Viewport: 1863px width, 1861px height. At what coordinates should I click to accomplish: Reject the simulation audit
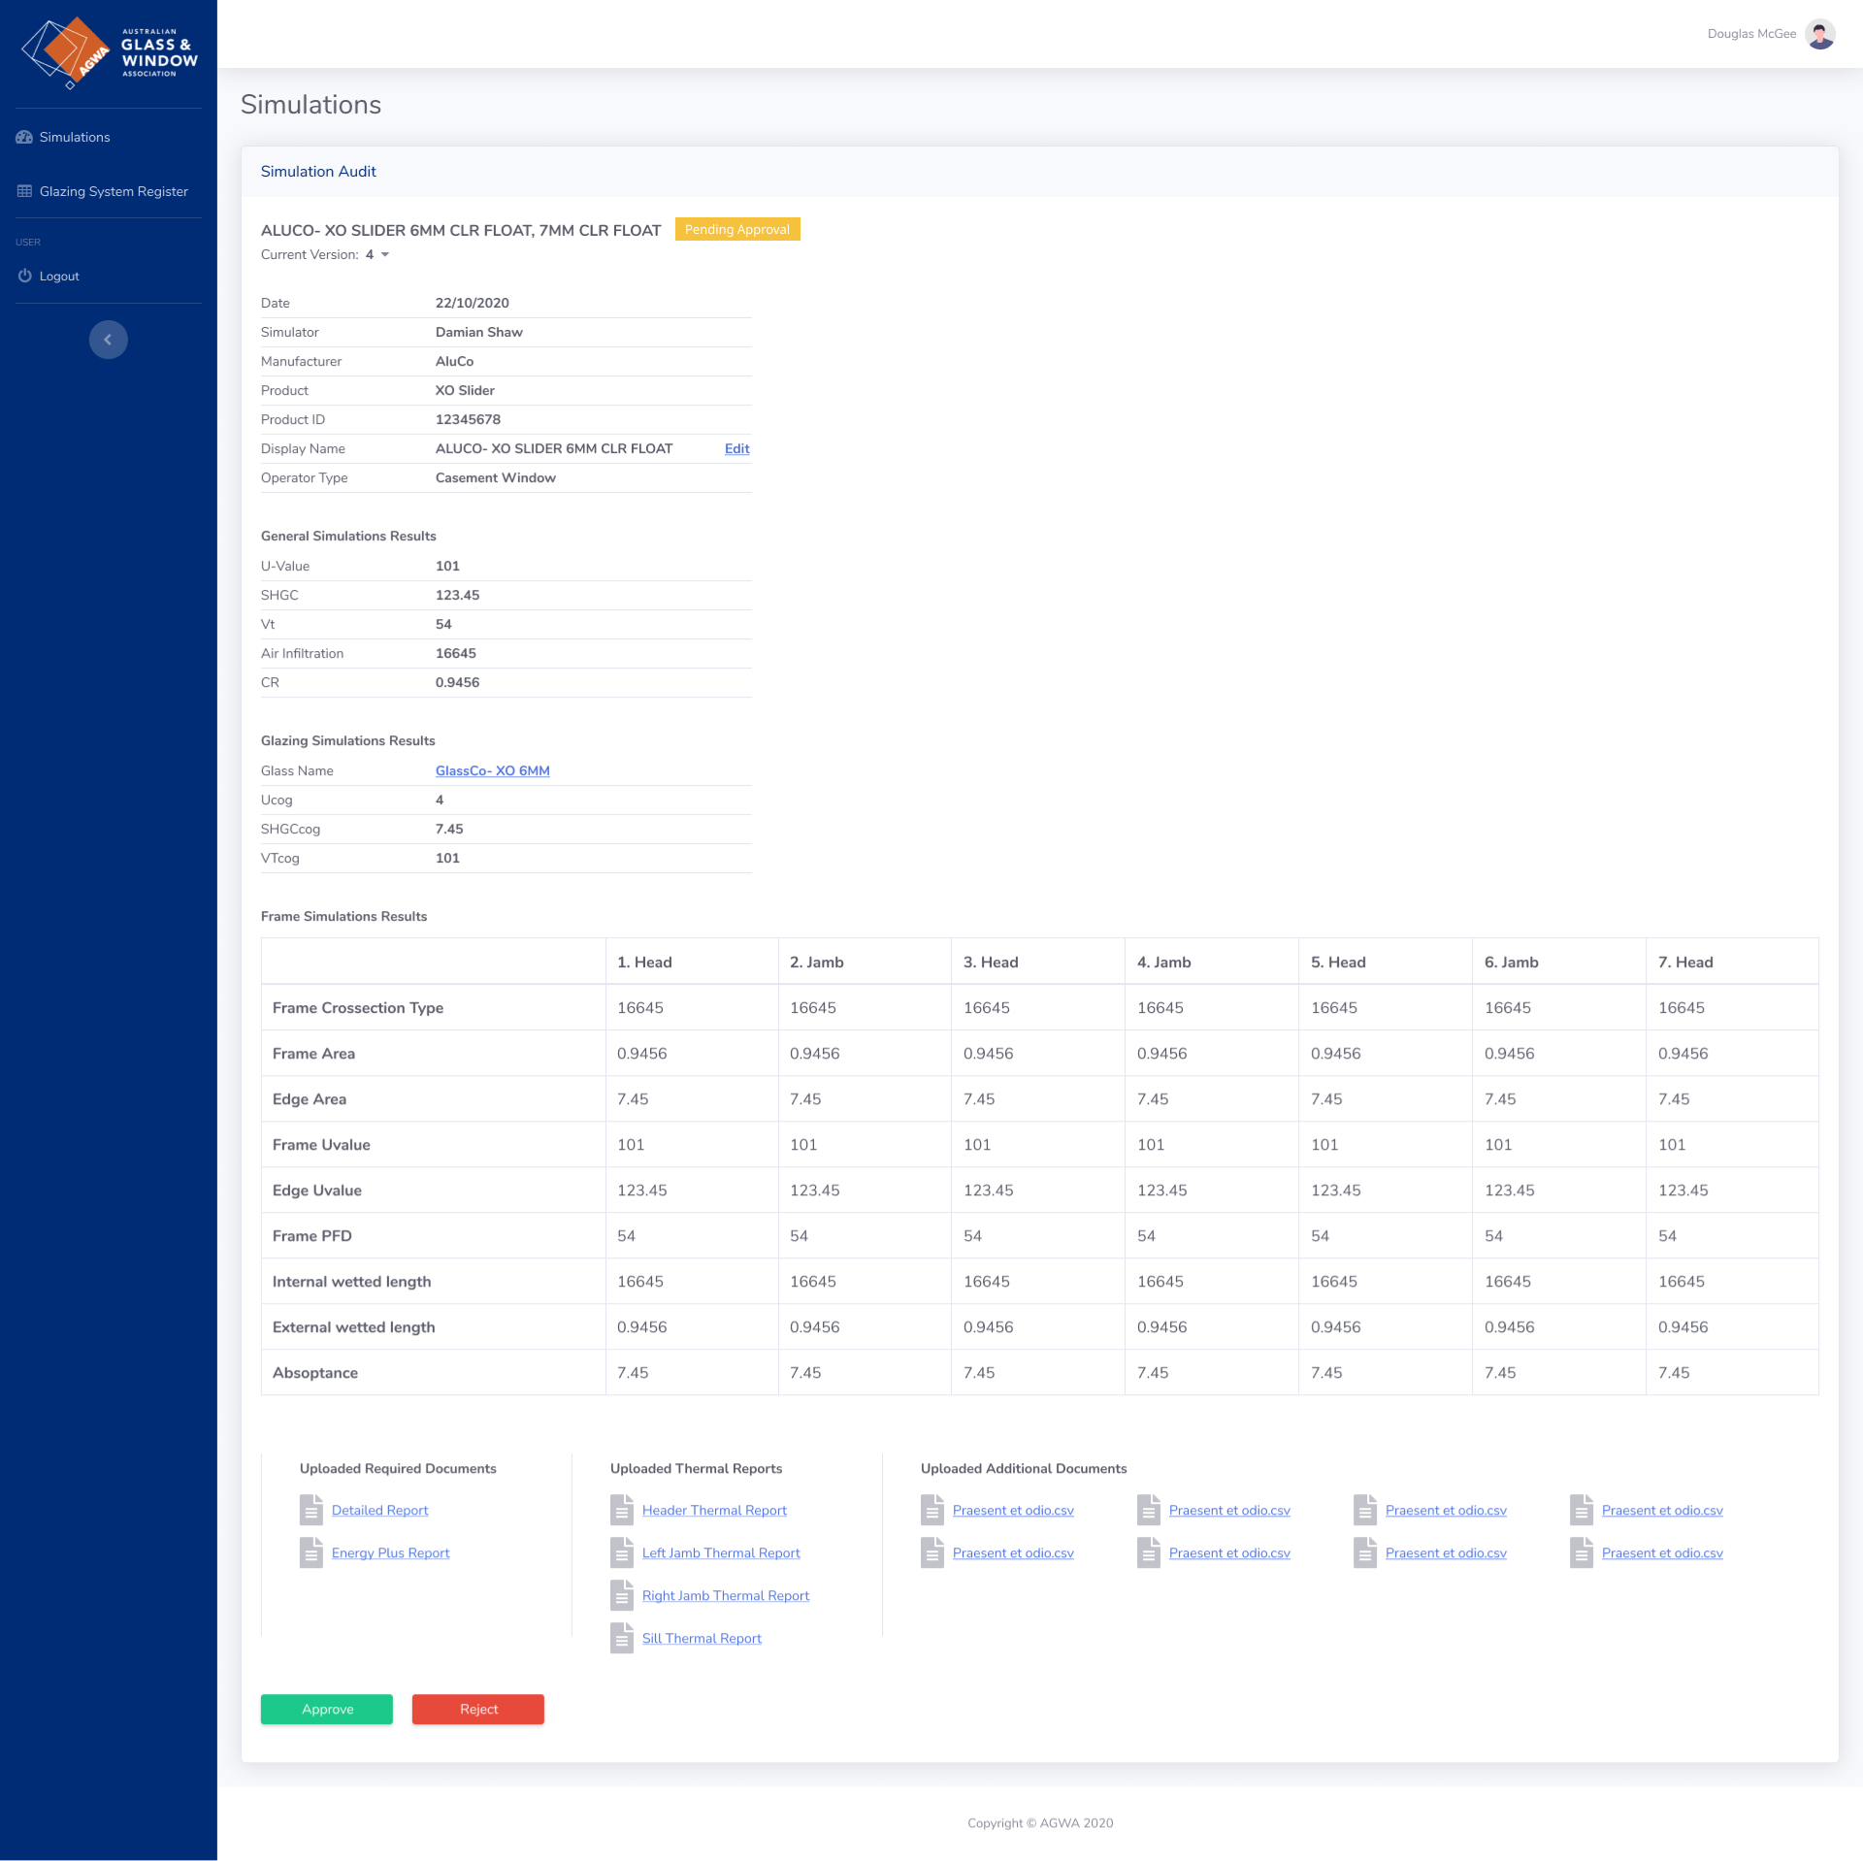point(477,1709)
